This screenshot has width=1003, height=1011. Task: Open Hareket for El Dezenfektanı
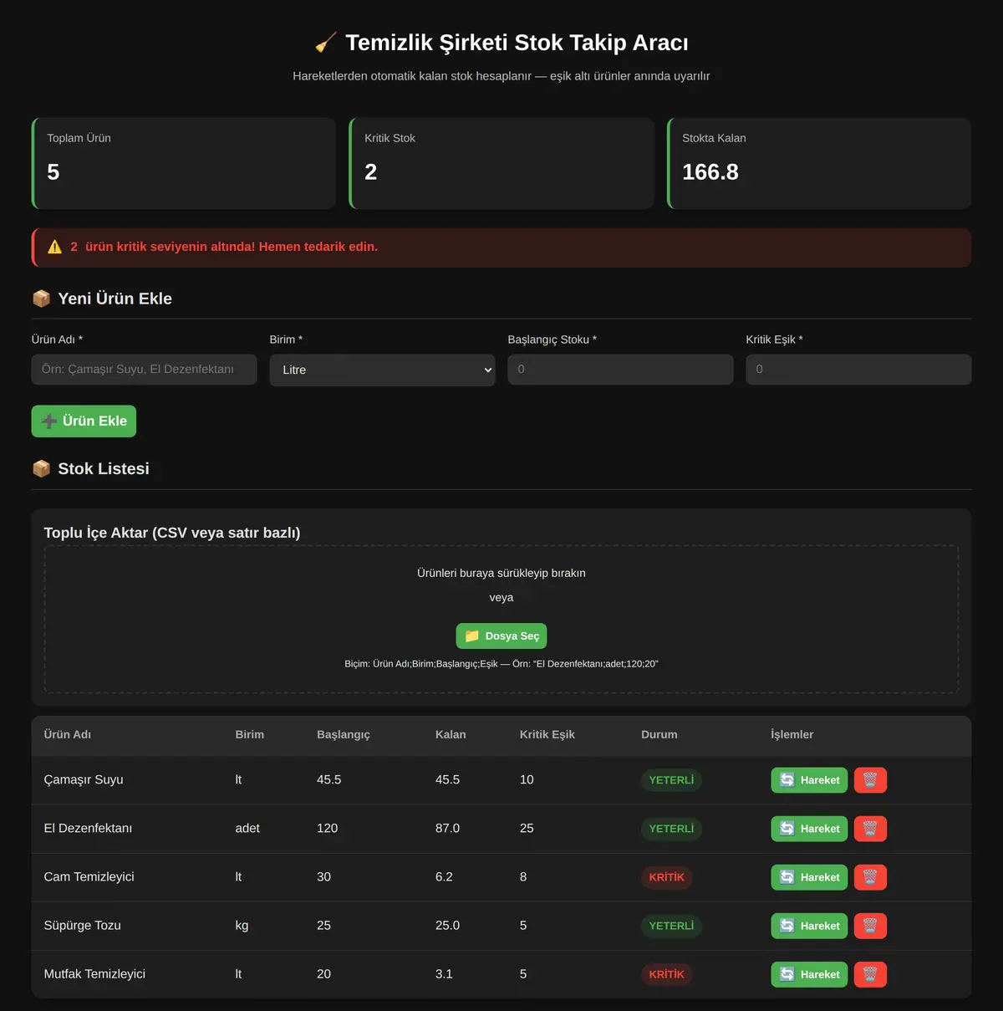click(x=809, y=829)
